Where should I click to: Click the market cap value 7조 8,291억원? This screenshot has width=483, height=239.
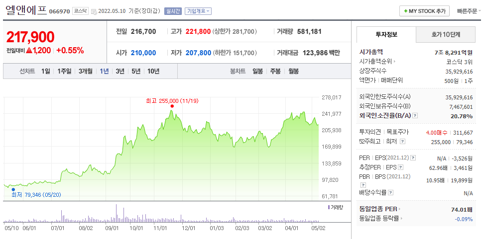pyautogui.click(x=454, y=52)
